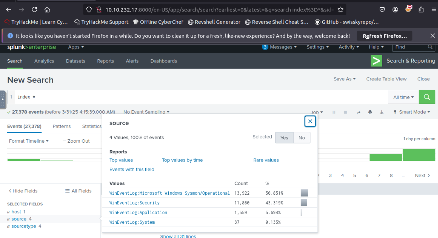
Task: Click the Print job icon
Action: 370,112
